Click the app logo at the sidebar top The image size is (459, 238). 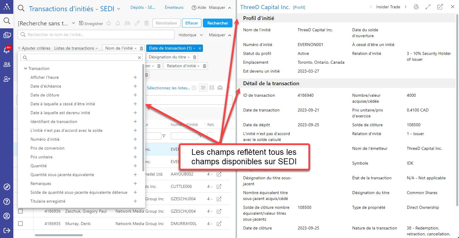pyautogui.click(x=6, y=6)
